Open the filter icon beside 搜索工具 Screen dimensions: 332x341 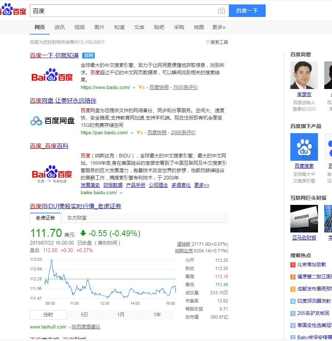[207, 42]
